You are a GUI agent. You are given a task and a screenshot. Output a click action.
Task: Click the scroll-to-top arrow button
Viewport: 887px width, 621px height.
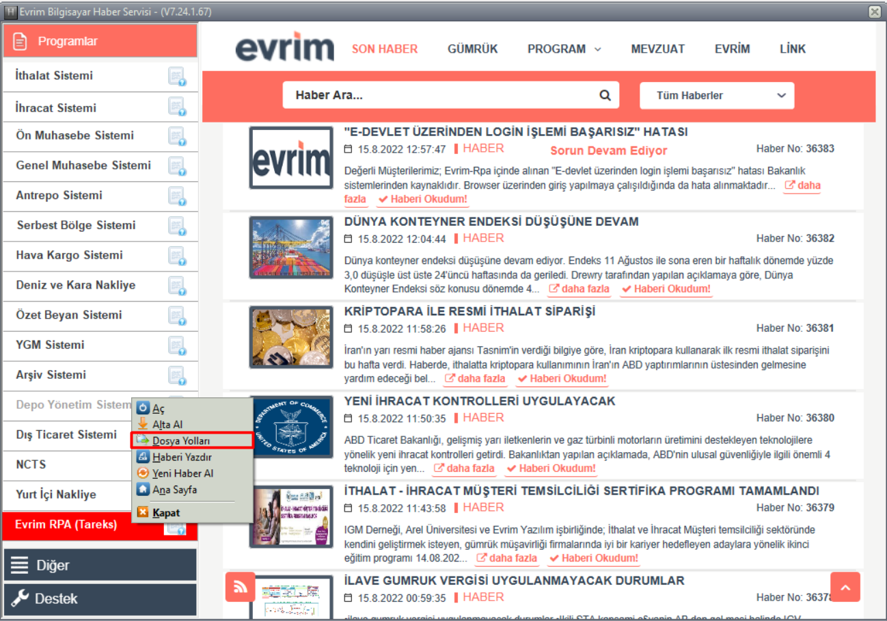click(845, 587)
